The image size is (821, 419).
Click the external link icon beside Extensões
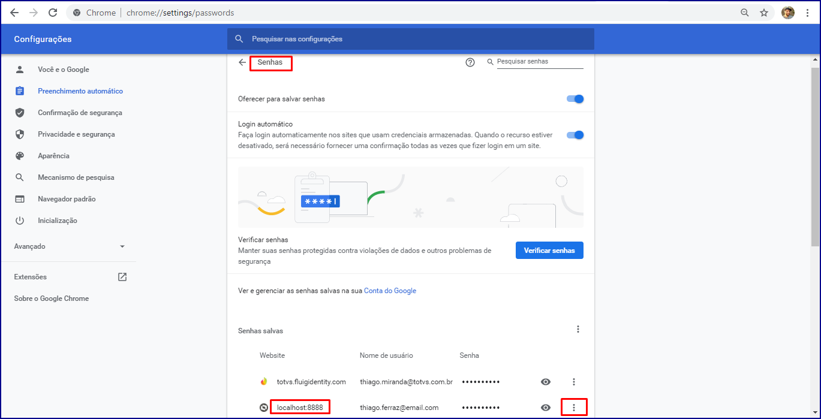(x=122, y=277)
